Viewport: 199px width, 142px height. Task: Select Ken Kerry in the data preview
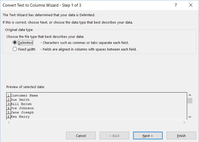20,117
